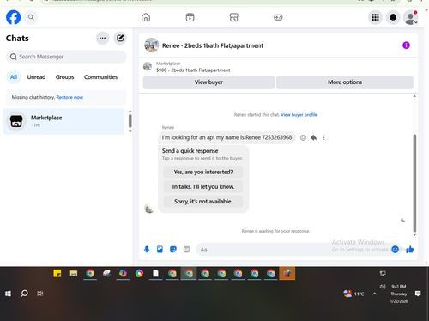Screen dimensions: 429x321
Task: Click the Aa message input field
Action: click(x=293, y=250)
